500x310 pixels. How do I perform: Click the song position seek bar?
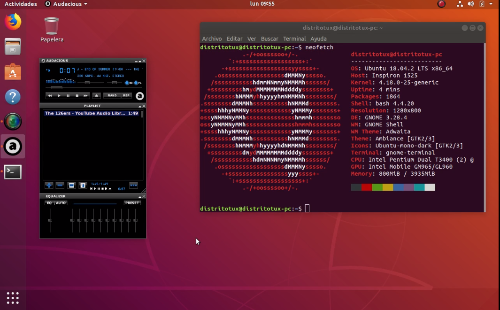click(94, 87)
